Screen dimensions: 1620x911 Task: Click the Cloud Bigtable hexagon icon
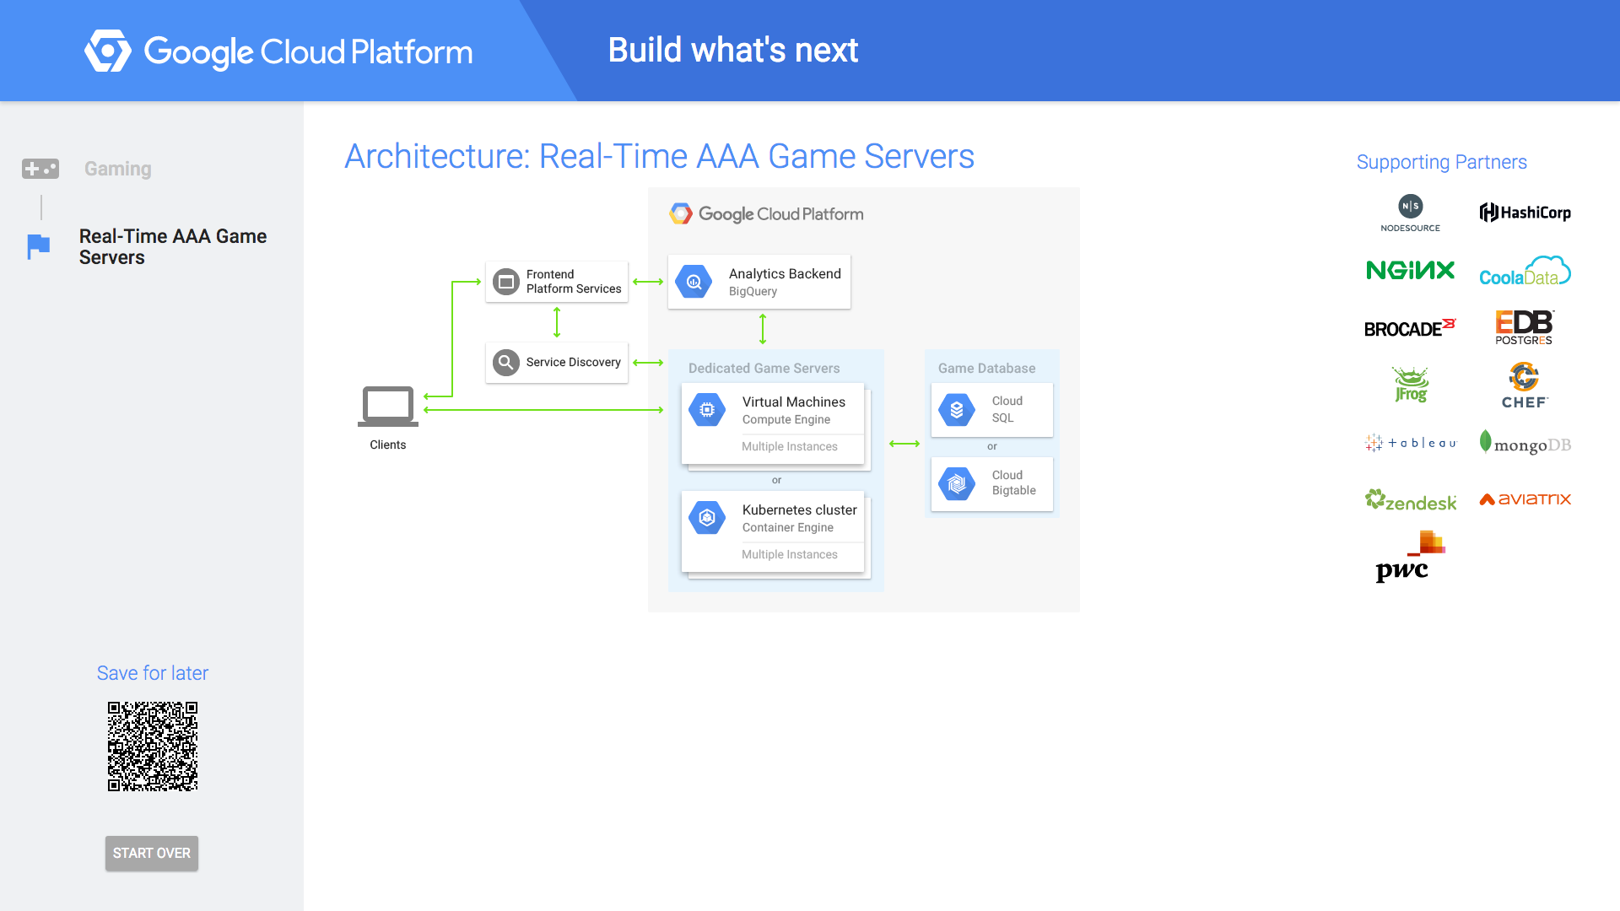tap(957, 484)
